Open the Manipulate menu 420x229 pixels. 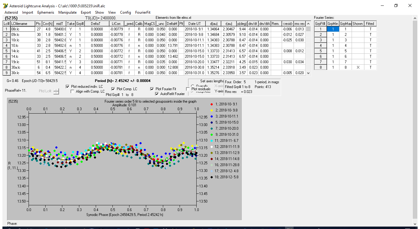coord(67,12)
